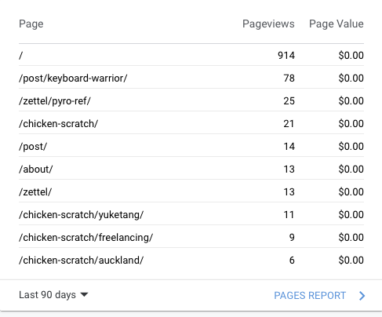The height and width of the screenshot is (317, 382).
Task: Click the Page column header
Action: tap(31, 24)
